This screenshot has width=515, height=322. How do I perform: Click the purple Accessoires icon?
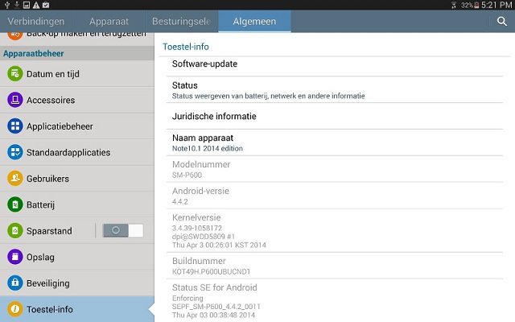tap(15, 100)
